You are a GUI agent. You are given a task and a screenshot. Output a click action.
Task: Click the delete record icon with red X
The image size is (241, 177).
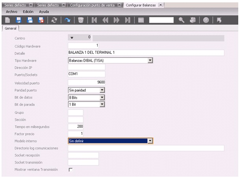tap(41, 20)
